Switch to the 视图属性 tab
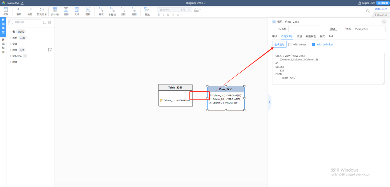The height and width of the screenshot is (187, 390). tap(311, 36)
